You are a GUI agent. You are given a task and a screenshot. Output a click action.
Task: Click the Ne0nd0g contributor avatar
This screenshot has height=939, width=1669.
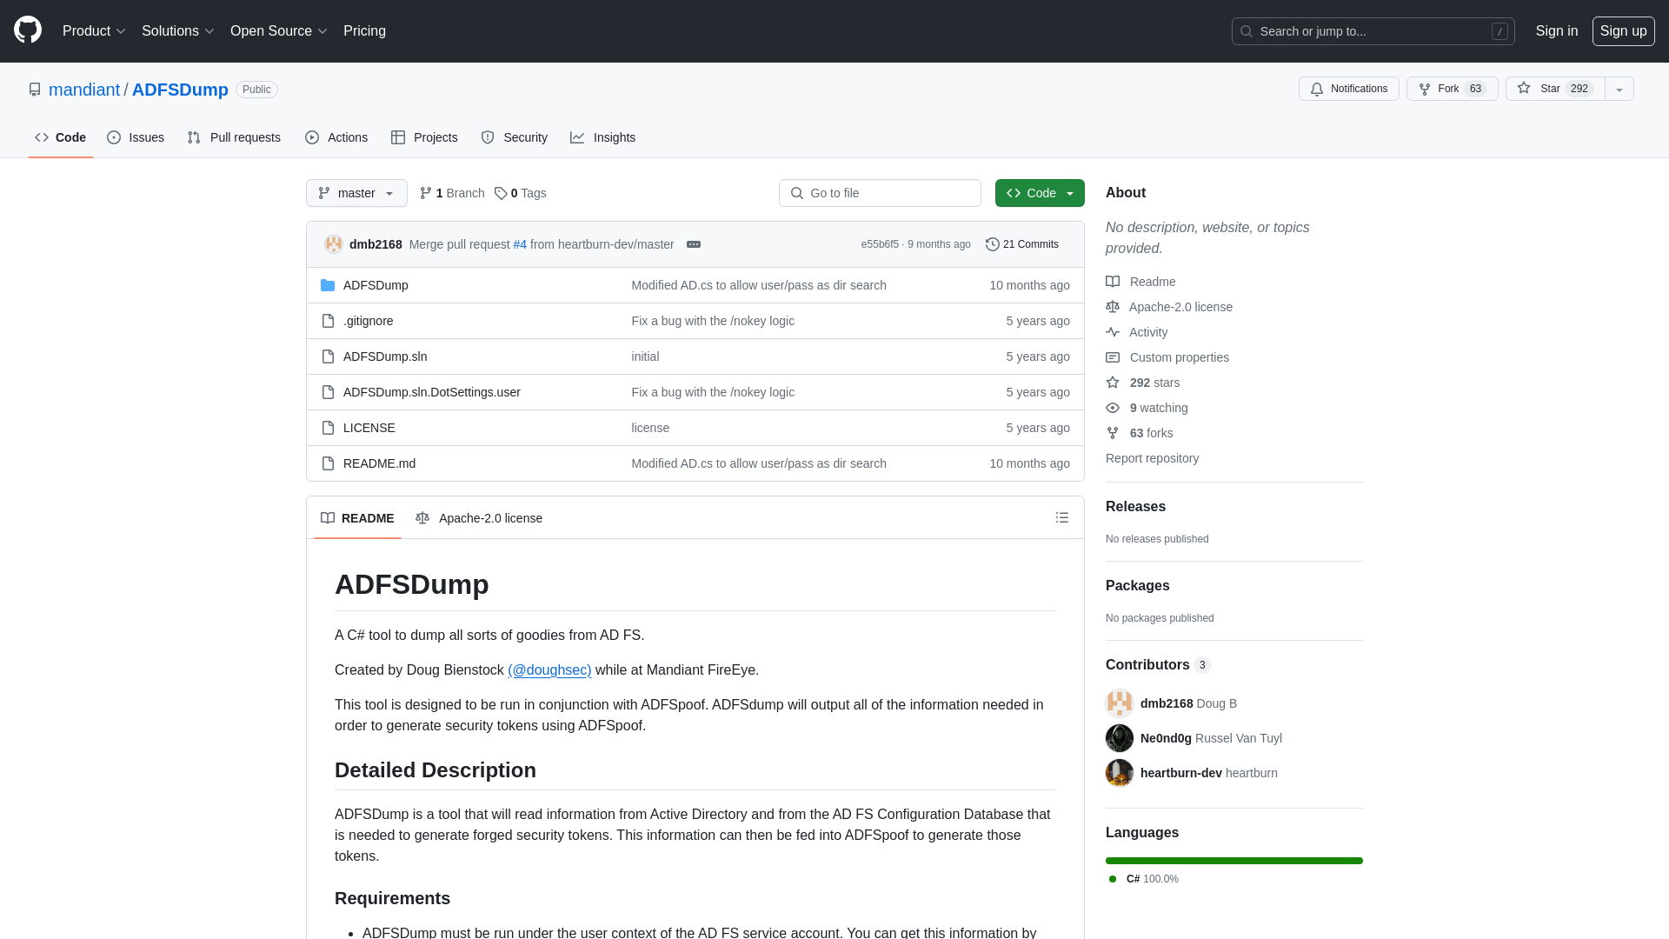1120,738
